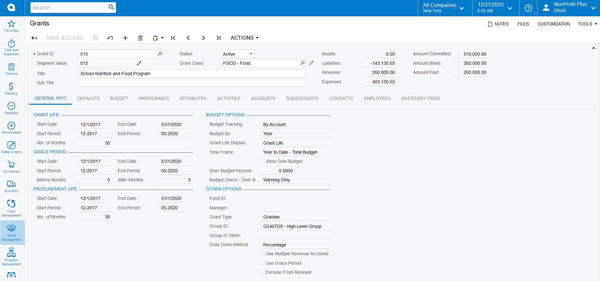Image resolution: width=600 pixels, height=281 pixels.
Task: Switch to the PARTICIPANTS tab
Action: pos(154,98)
